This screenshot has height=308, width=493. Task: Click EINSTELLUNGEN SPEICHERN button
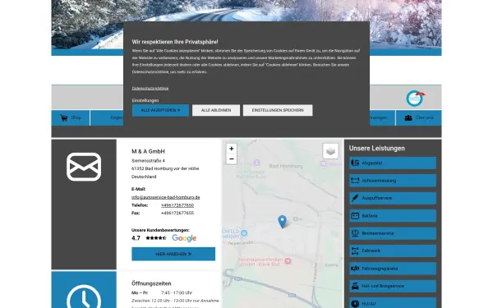point(278,110)
